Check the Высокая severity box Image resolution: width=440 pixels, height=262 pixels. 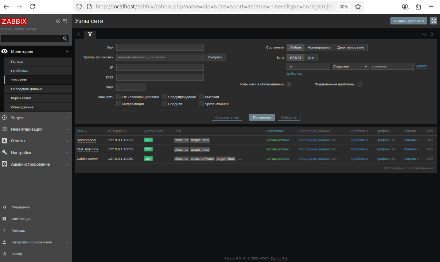coord(201,97)
